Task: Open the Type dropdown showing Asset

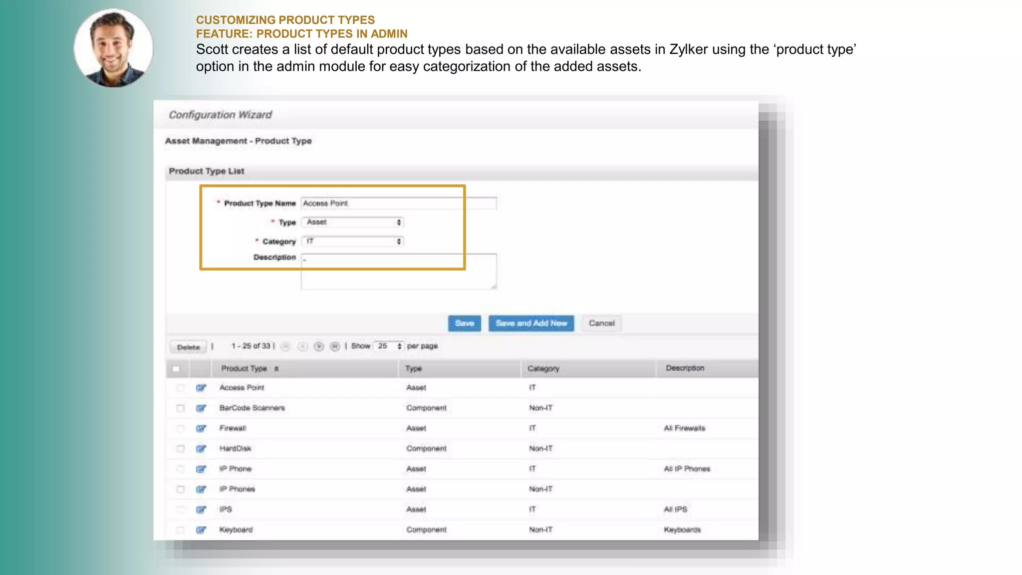Action: (353, 222)
